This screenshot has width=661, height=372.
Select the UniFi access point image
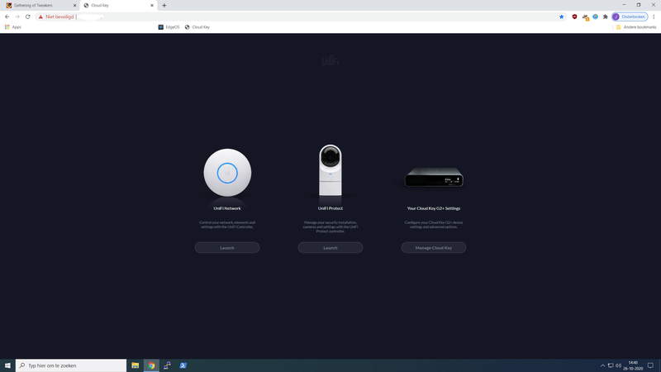(x=227, y=173)
